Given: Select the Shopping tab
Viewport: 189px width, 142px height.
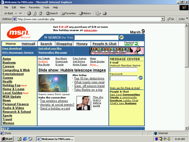Looking at the screenshot, I should [x=64, y=44].
